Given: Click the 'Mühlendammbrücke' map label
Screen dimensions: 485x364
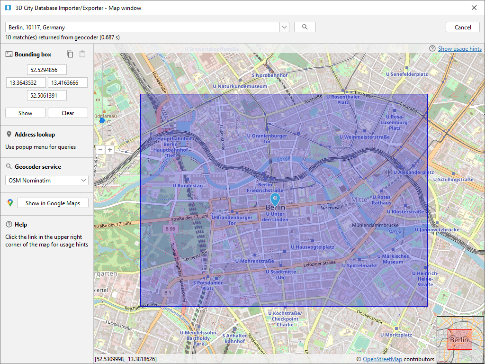Looking at the screenshot, I should click(x=375, y=225).
